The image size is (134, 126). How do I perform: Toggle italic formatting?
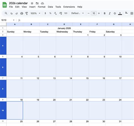tap(110, 13)
